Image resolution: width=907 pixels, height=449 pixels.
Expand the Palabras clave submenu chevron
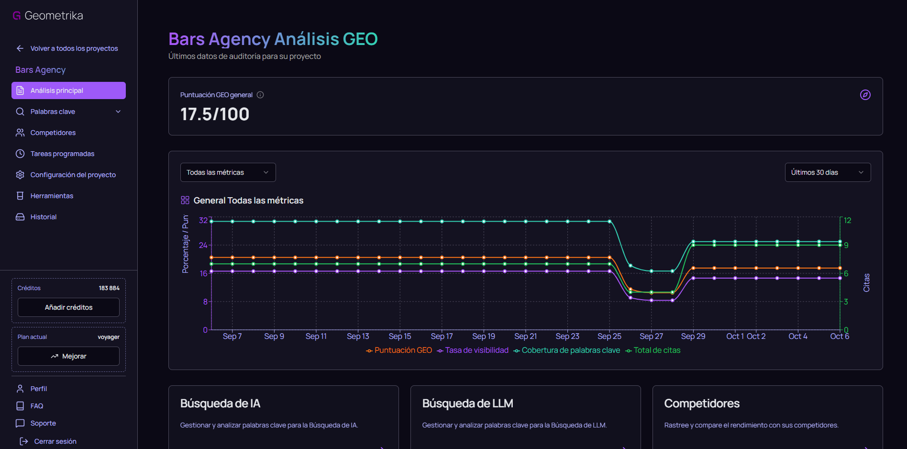tap(118, 112)
